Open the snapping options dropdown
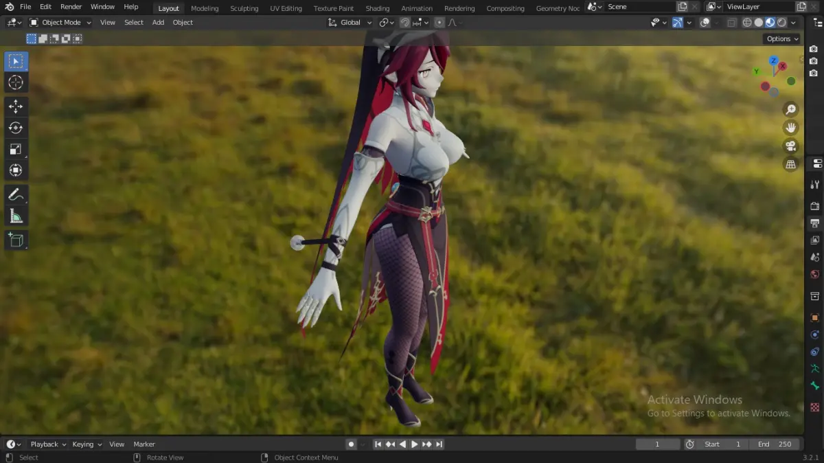The height and width of the screenshot is (463, 824). (x=421, y=22)
